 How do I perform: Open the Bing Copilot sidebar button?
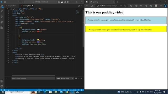(x=165, y=6)
